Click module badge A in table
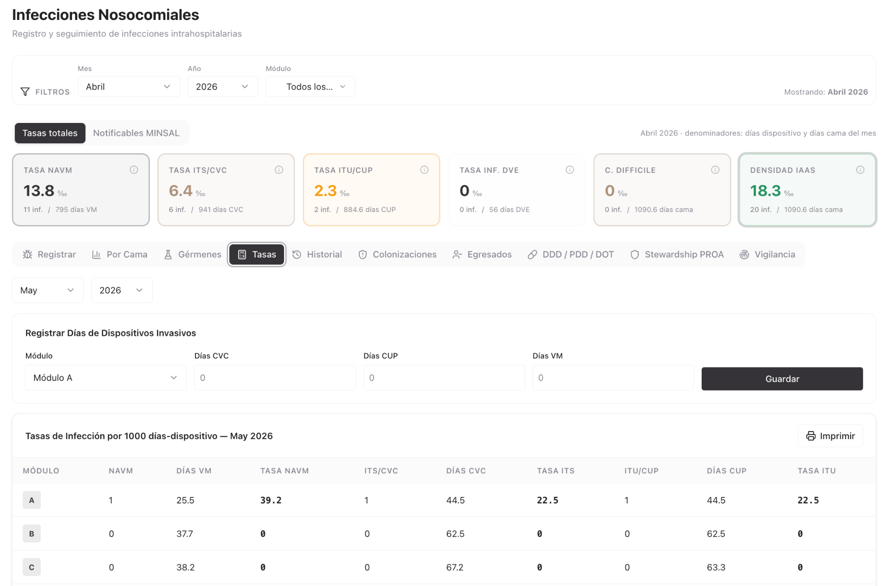 pos(32,500)
